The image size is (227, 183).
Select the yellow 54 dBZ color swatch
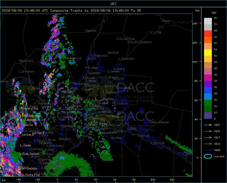208,53
